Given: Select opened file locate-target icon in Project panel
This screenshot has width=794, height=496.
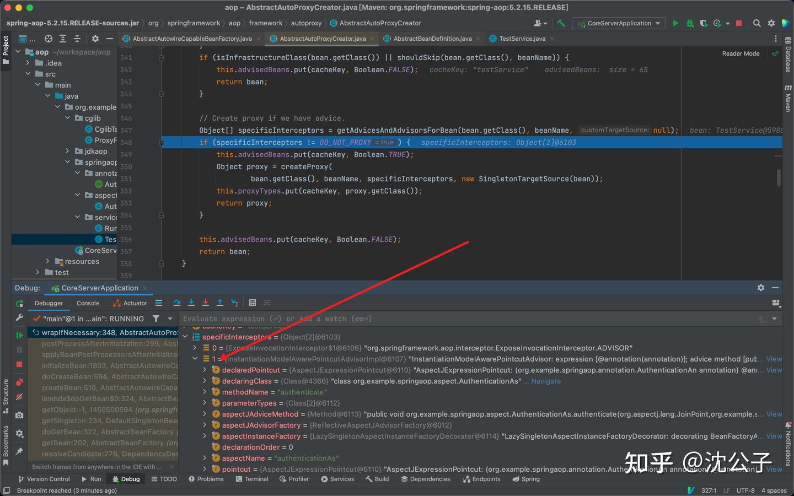Looking at the screenshot, I should click(x=49, y=39).
